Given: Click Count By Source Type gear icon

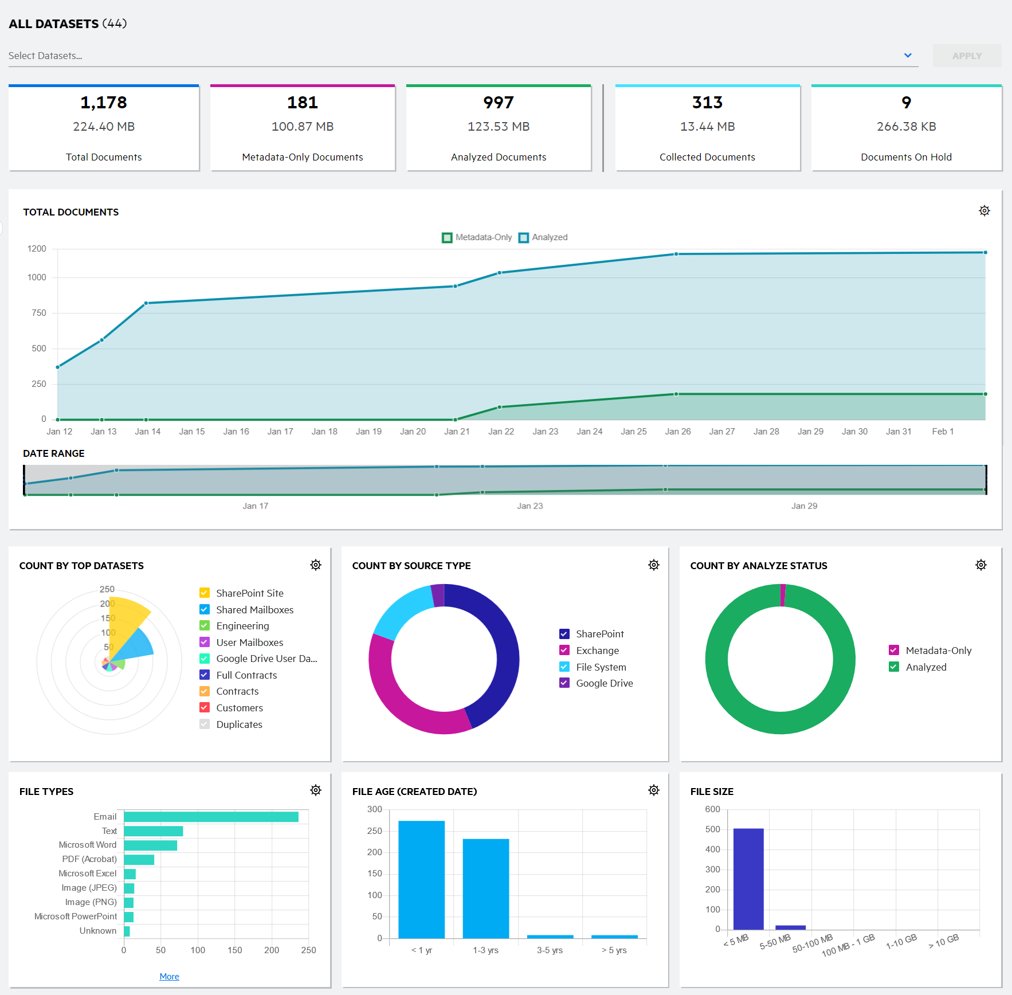Looking at the screenshot, I should tap(653, 565).
